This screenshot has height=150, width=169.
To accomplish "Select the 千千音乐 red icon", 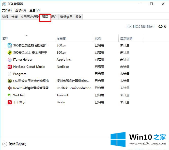I will tap(10, 102).
